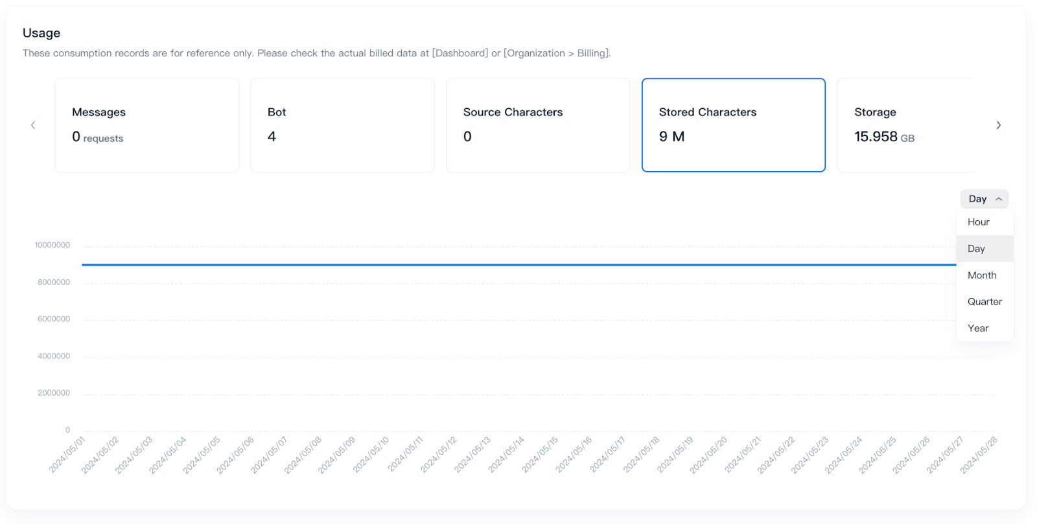Select Year from the interval list
This screenshot has width=1037, height=524.
(978, 328)
